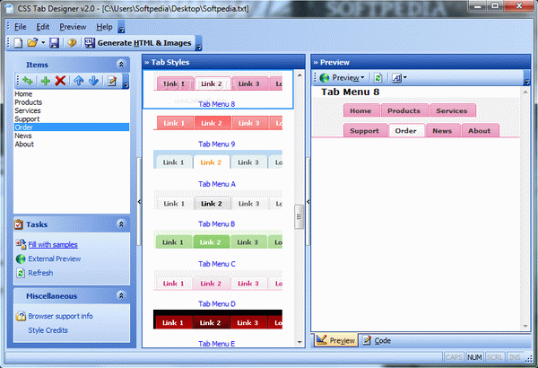Click the Tasks clipboard icon
This screenshot has height=368, width=538.
pyautogui.click(x=19, y=224)
